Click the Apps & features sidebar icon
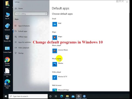 point(16,26)
